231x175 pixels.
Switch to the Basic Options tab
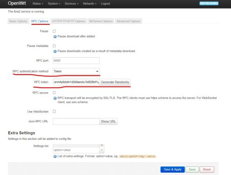click(18, 21)
